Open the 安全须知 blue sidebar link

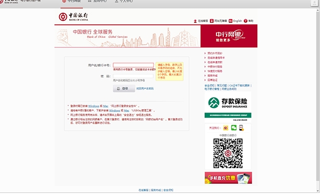[209, 86]
